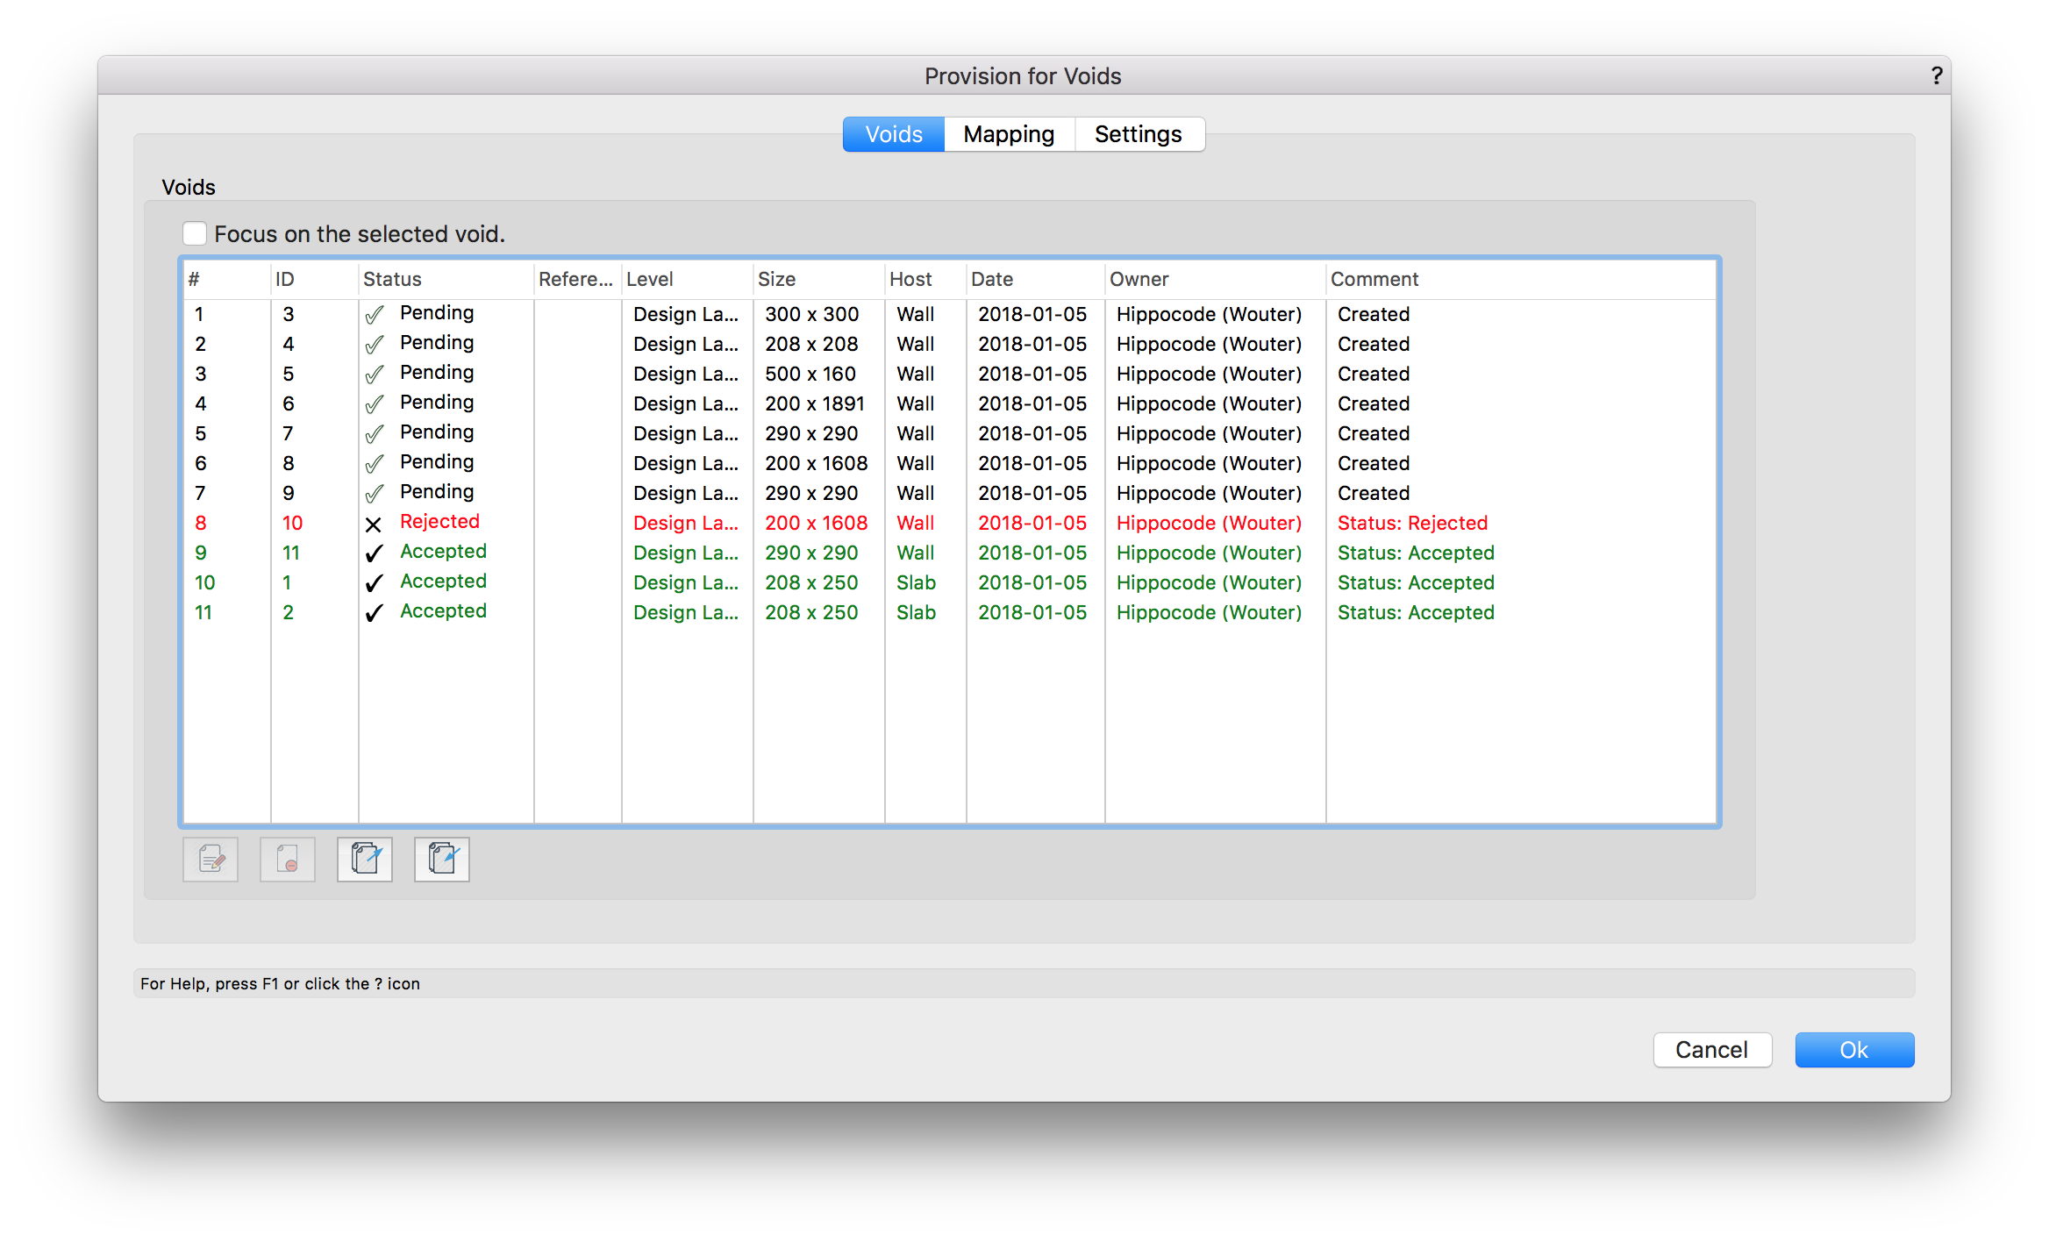Click the X icon on Rejected row

coord(374,525)
